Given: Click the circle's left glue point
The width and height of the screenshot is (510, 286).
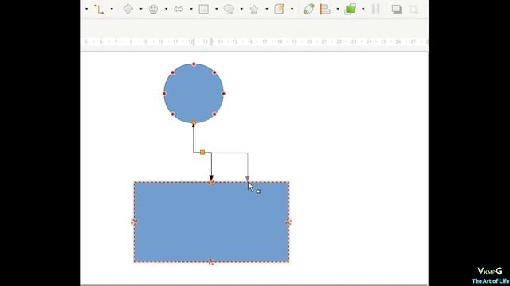Looking at the screenshot, I should pos(164,94).
